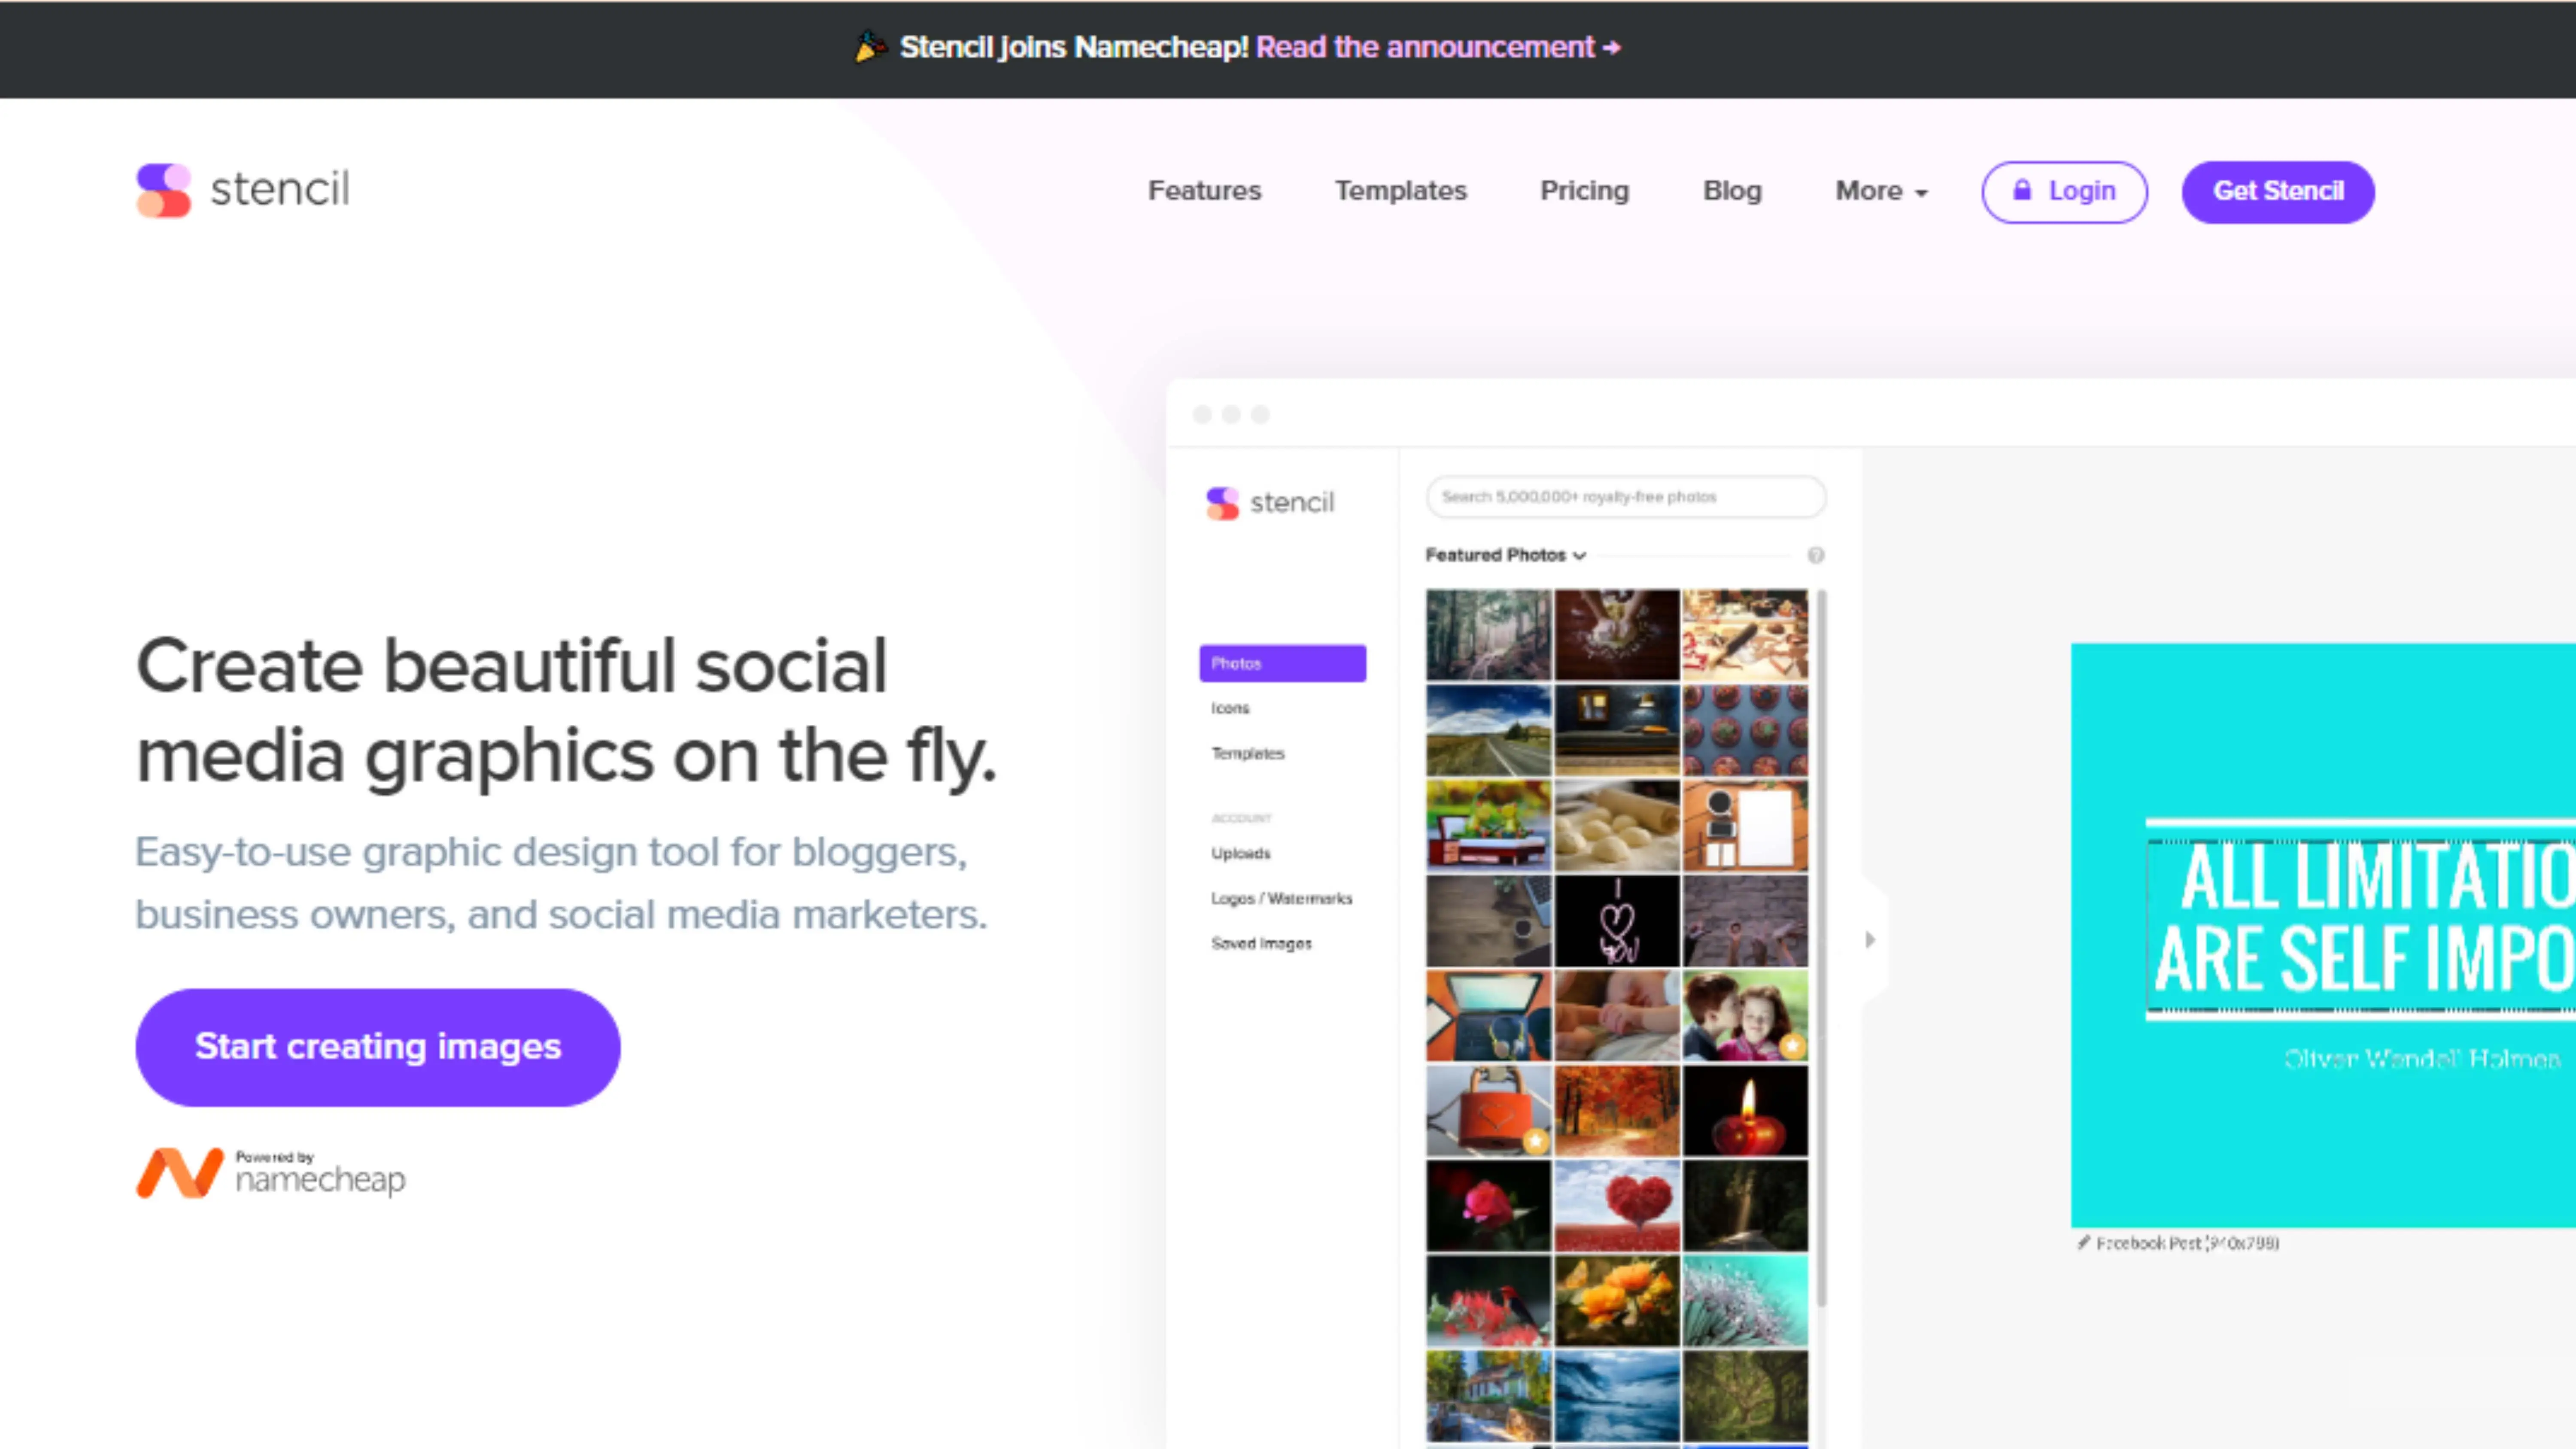The image size is (2576, 1449).
Task: Click the Stencil logo in the header
Action: (243, 190)
